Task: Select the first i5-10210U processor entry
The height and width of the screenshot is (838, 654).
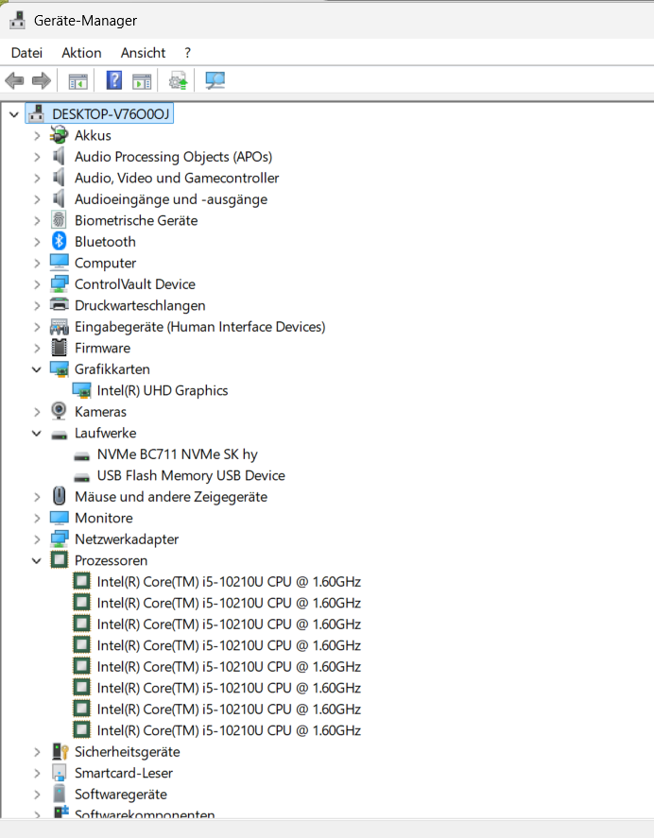Action: click(x=229, y=581)
